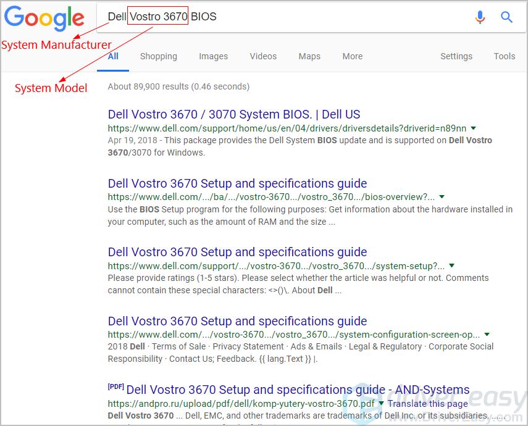
Task: Expand dropdown arrow beside andpro.ru URL
Action: tap(381, 403)
